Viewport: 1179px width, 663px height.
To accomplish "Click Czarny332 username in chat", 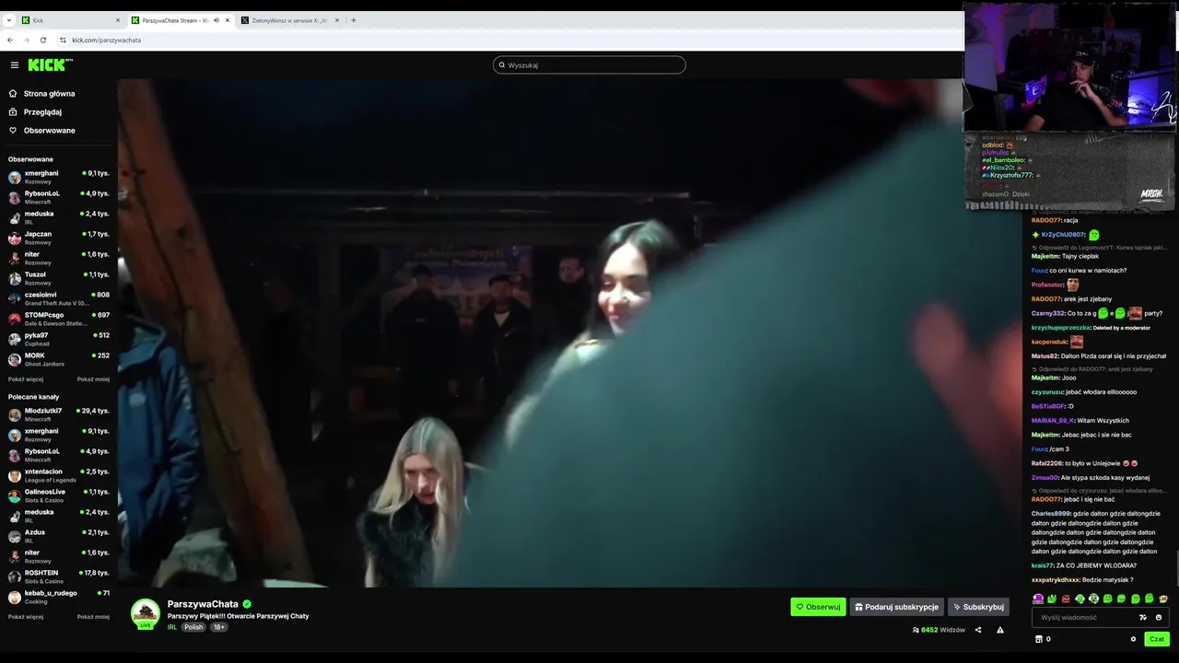I will tap(1048, 313).
